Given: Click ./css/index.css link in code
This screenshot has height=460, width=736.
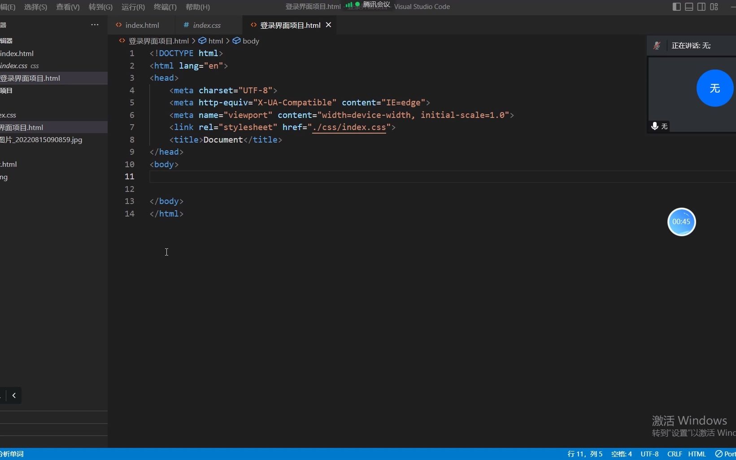Looking at the screenshot, I should [349, 127].
